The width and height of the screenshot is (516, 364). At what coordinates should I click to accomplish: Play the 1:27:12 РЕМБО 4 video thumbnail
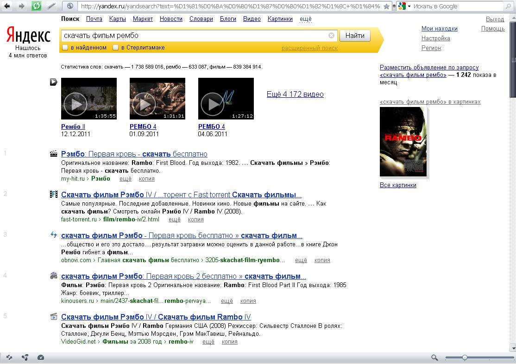226,98
